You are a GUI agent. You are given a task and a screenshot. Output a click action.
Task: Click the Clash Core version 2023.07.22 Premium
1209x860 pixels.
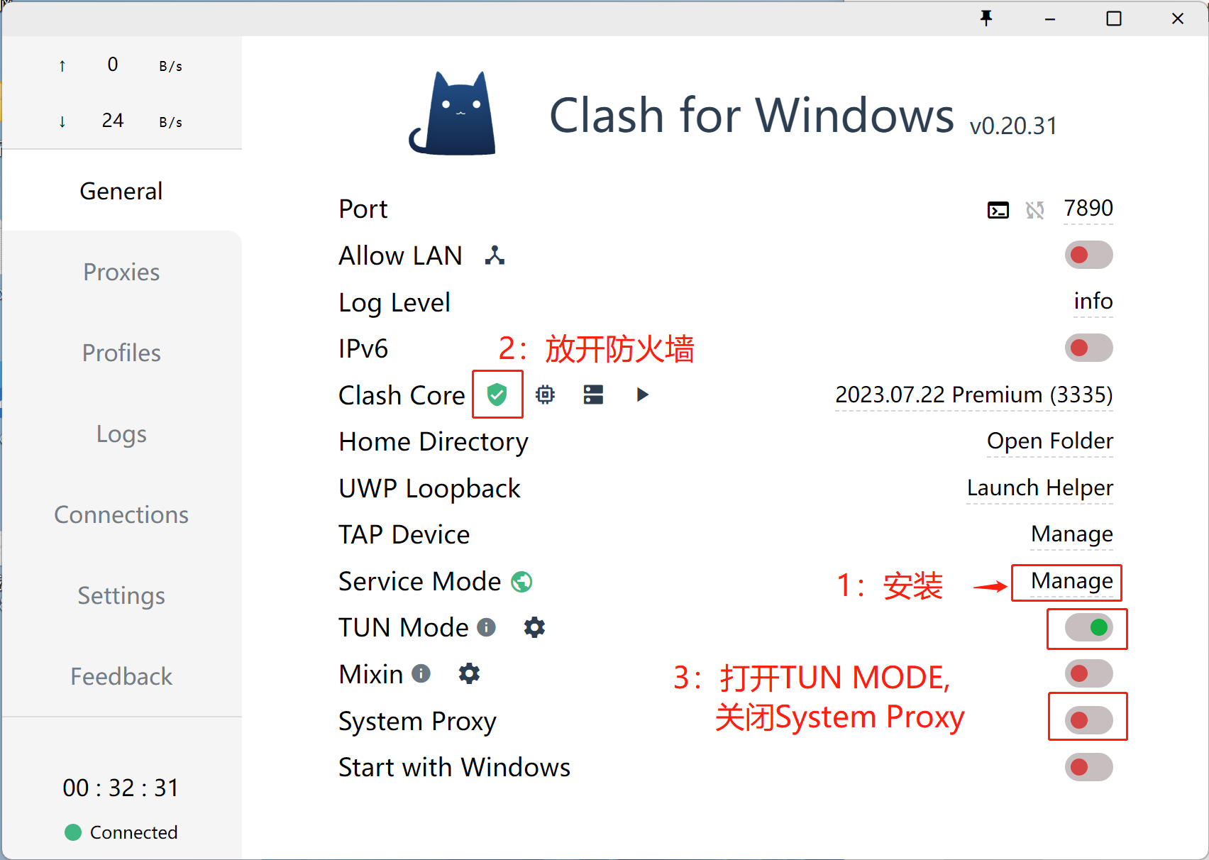(974, 395)
